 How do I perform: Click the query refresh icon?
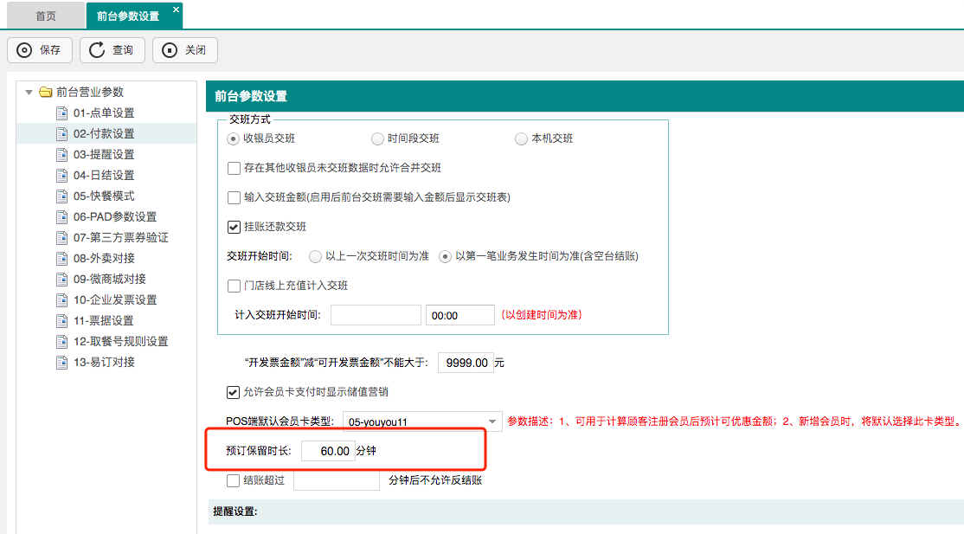97,50
